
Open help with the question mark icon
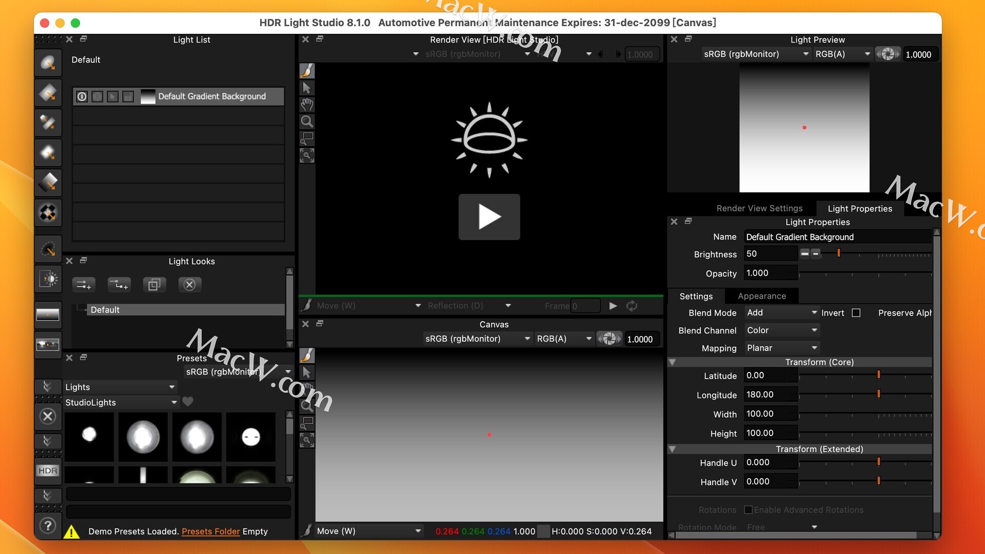click(48, 525)
